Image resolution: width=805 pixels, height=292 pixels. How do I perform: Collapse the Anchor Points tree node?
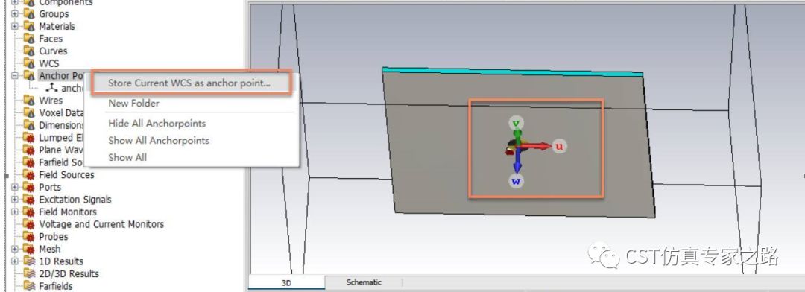[15, 75]
